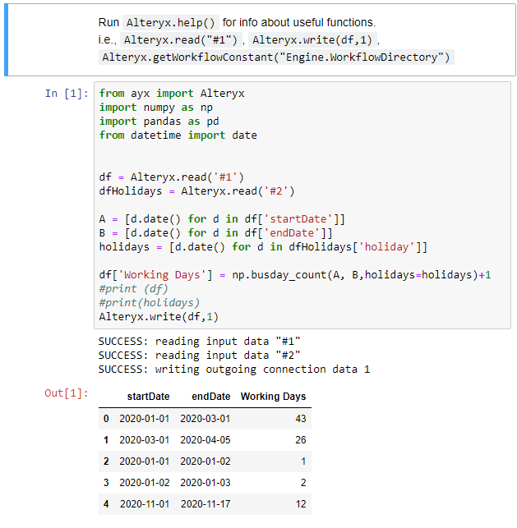Click Working Days value 26
This screenshot has height=528, width=517.
point(301,440)
